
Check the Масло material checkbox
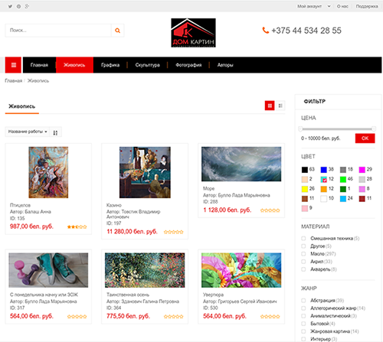click(x=303, y=254)
